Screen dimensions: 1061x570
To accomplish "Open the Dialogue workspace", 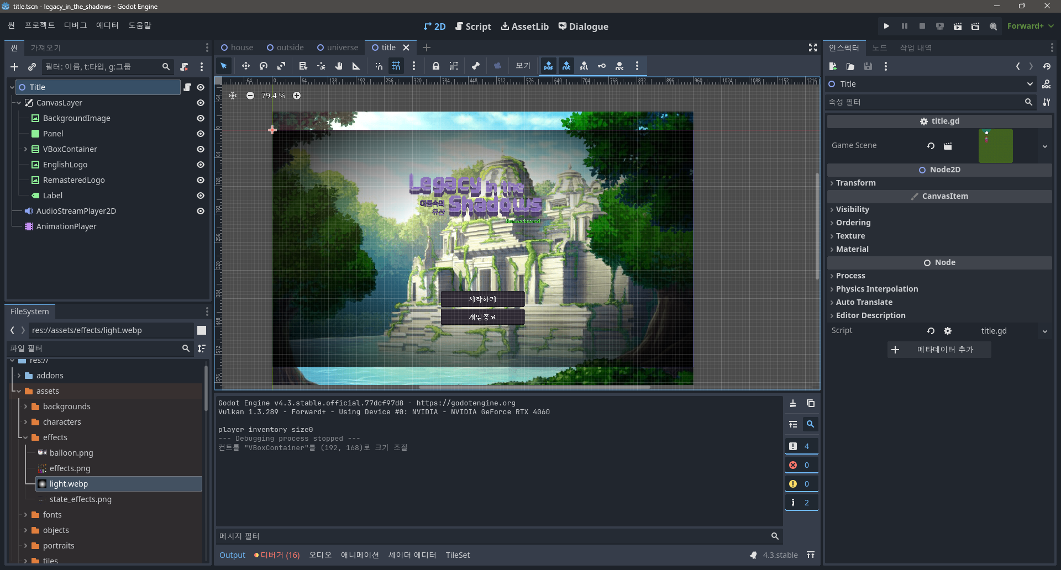I will 583,27.
